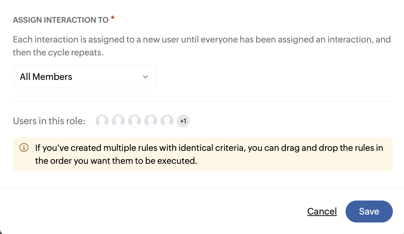Click the ASSIGN INTERACTION TO heading

61,20
